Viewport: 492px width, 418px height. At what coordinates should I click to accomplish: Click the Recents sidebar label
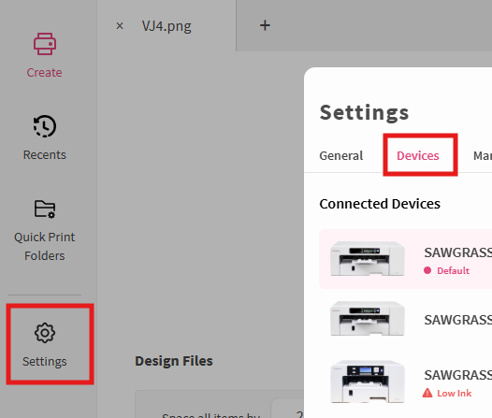[x=45, y=155]
